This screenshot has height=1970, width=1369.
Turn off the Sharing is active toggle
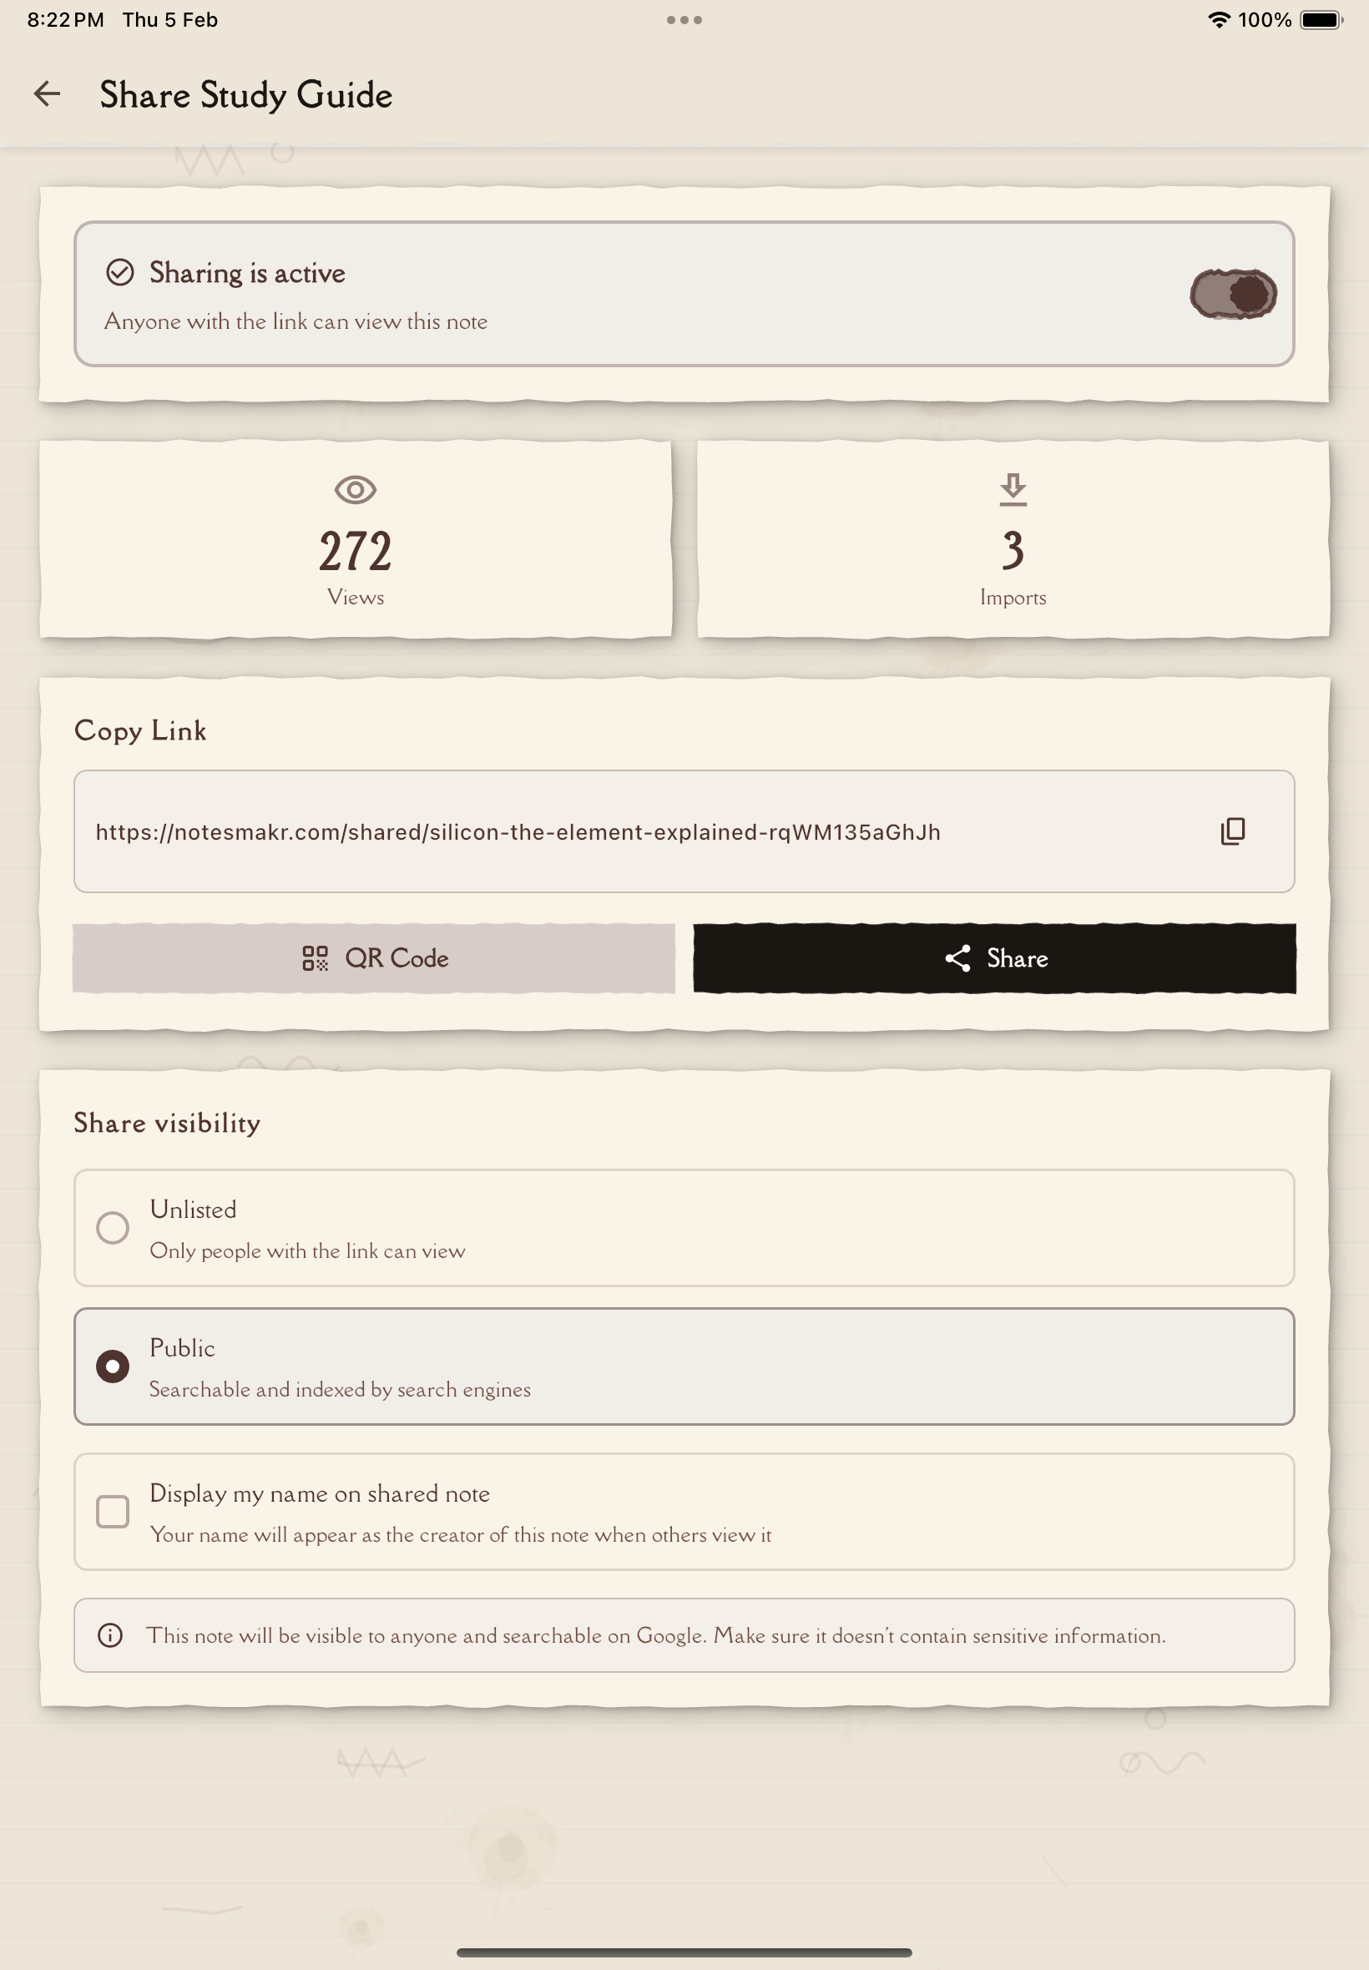pyautogui.click(x=1233, y=294)
